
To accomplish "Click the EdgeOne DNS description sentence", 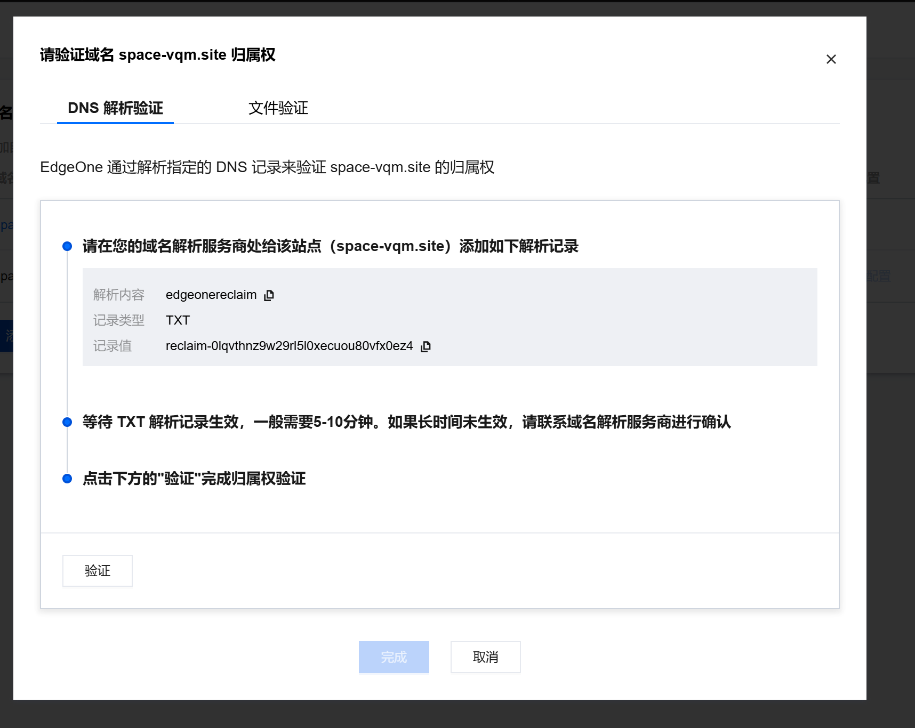I will coord(267,167).
